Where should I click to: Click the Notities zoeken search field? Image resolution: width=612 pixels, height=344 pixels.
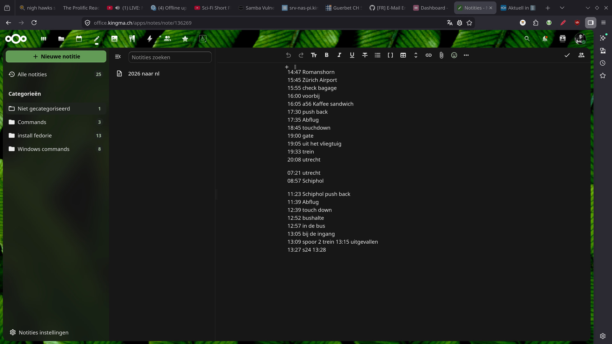170,57
